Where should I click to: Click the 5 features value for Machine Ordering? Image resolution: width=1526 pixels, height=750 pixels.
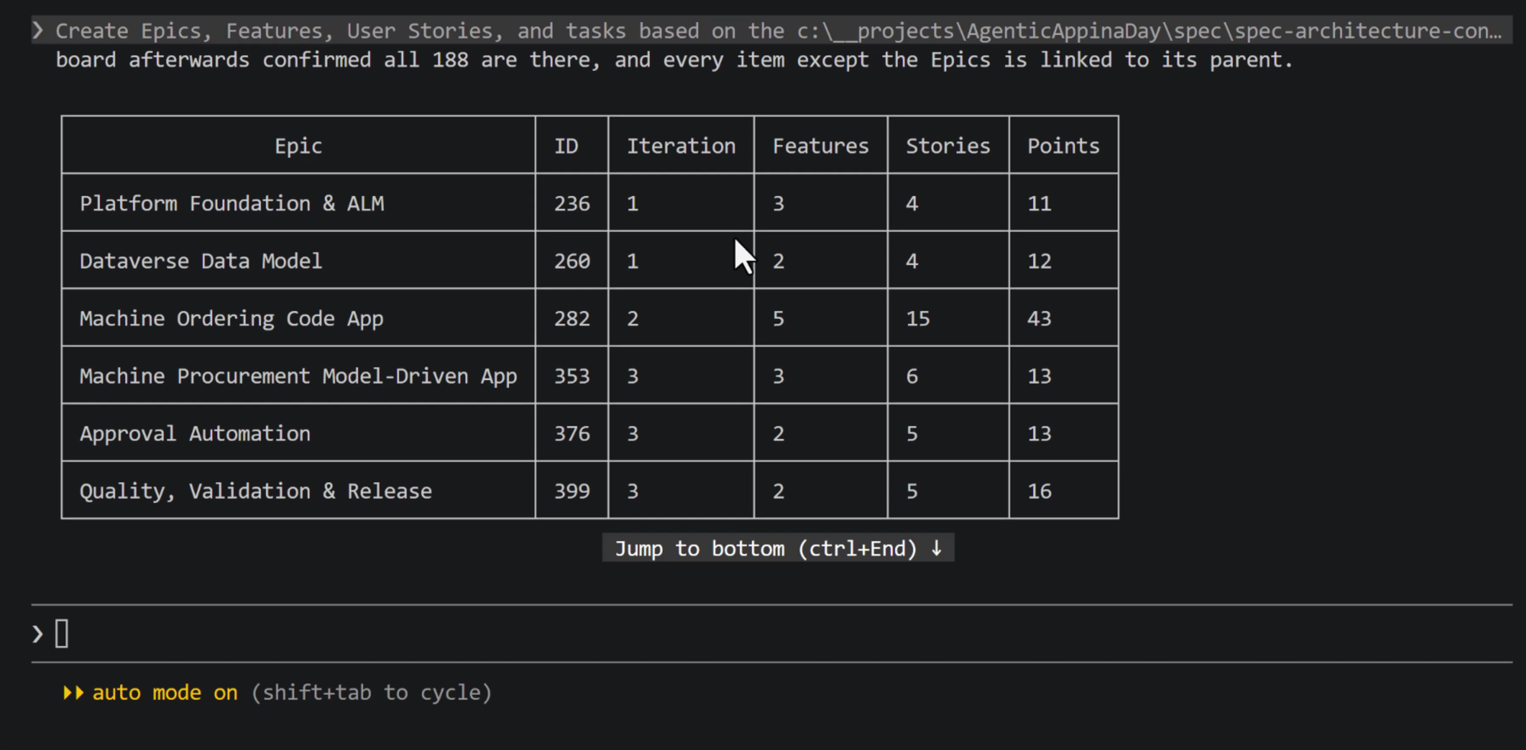pyautogui.click(x=778, y=318)
